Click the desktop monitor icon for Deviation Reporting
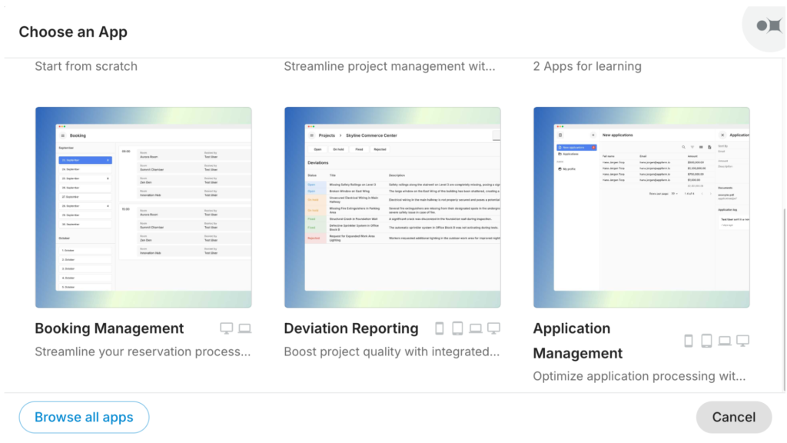This screenshot has width=787, height=443. coord(493,328)
